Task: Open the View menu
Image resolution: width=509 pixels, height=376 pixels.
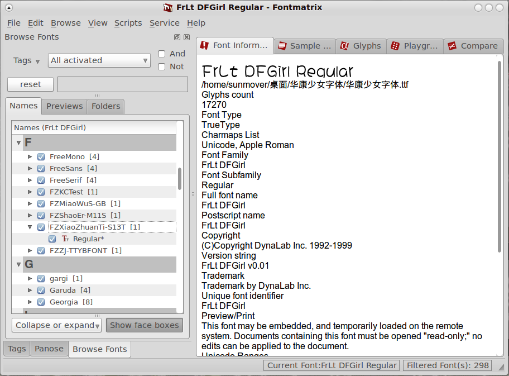Action: (x=97, y=23)
